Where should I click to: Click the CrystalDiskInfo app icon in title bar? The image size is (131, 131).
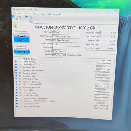click(x=14, y=9)
